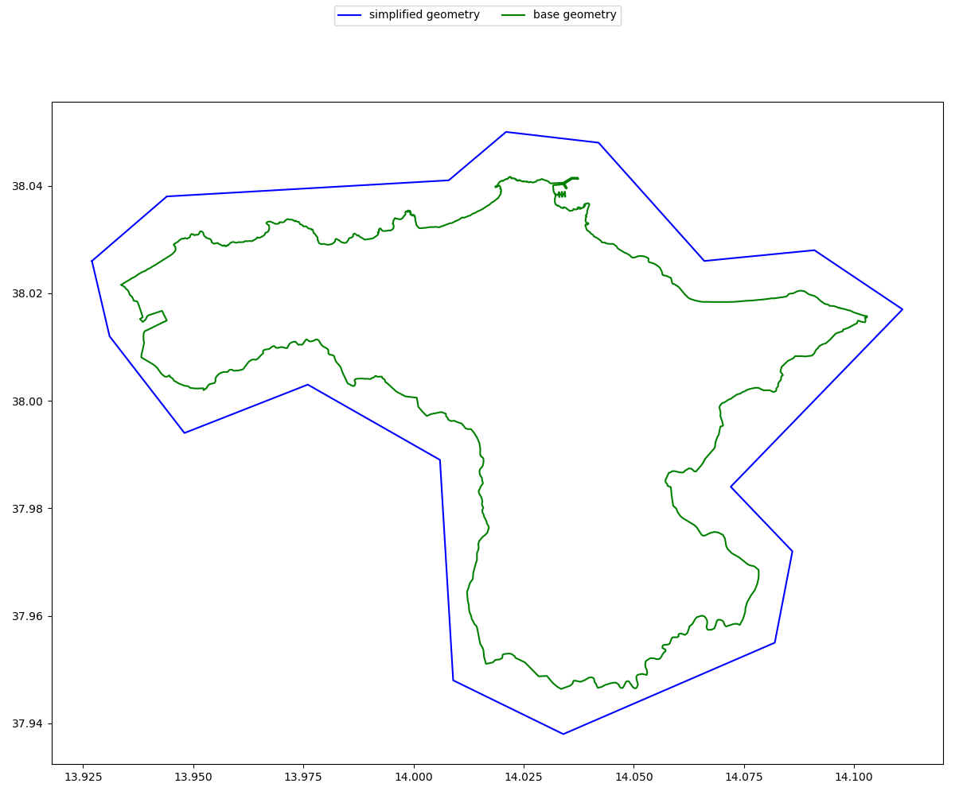Click the y-axis label 38.04
Screen dimensions: 955x795
tap(29, 186)
